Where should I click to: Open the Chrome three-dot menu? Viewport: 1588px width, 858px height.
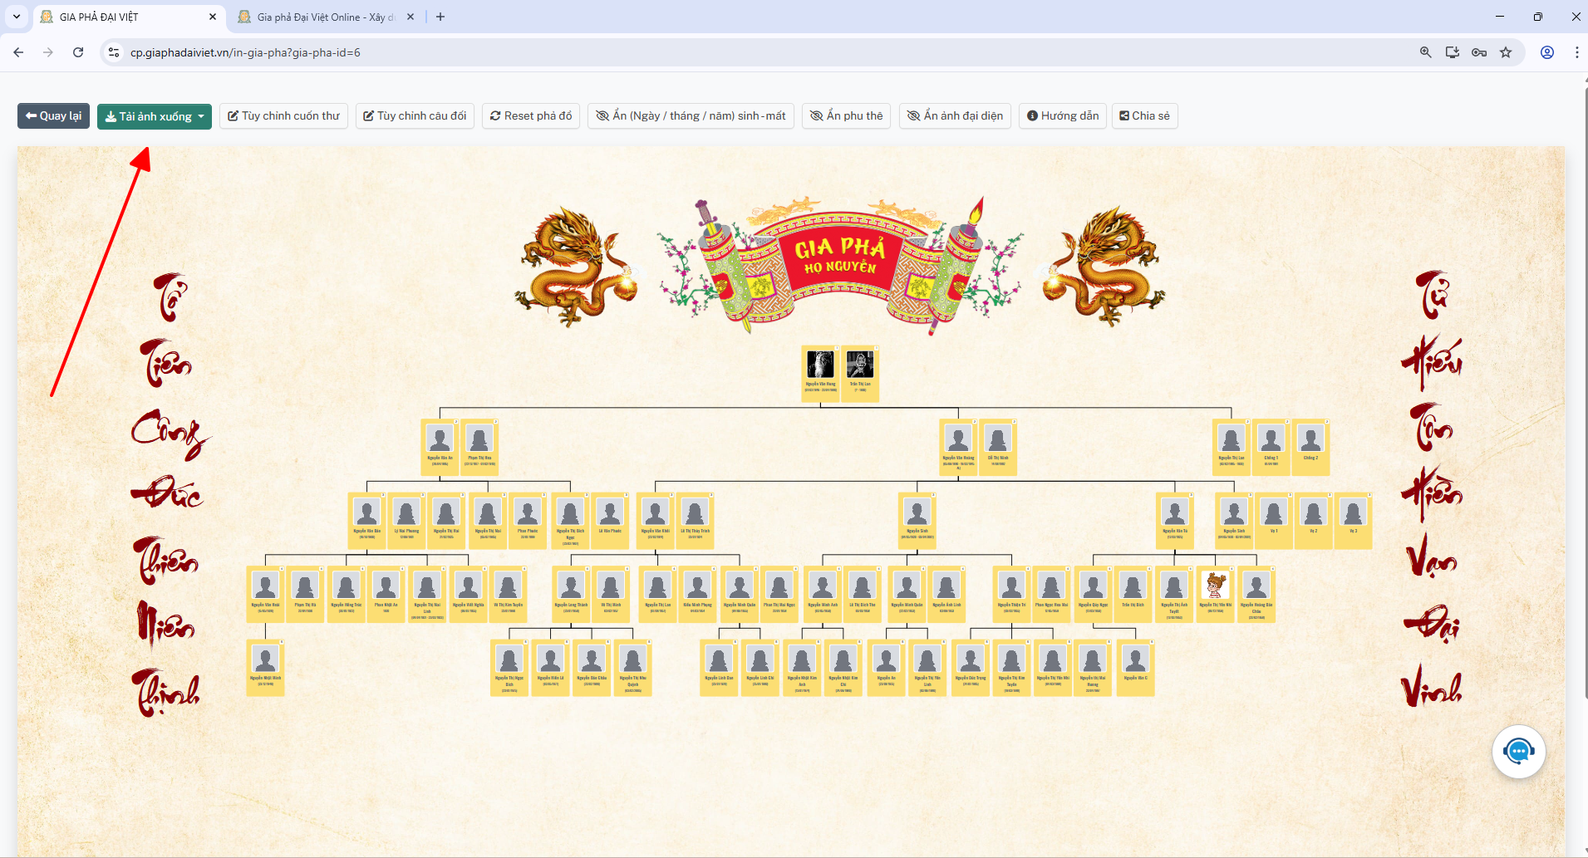(x=1576, y=52)
